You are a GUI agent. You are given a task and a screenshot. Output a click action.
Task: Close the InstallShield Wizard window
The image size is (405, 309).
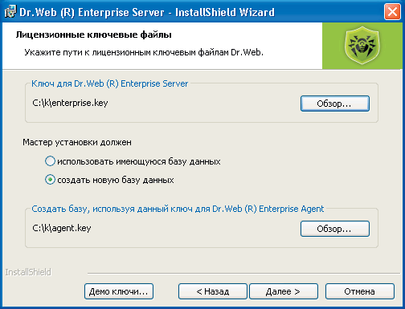(x=392, y=12)
